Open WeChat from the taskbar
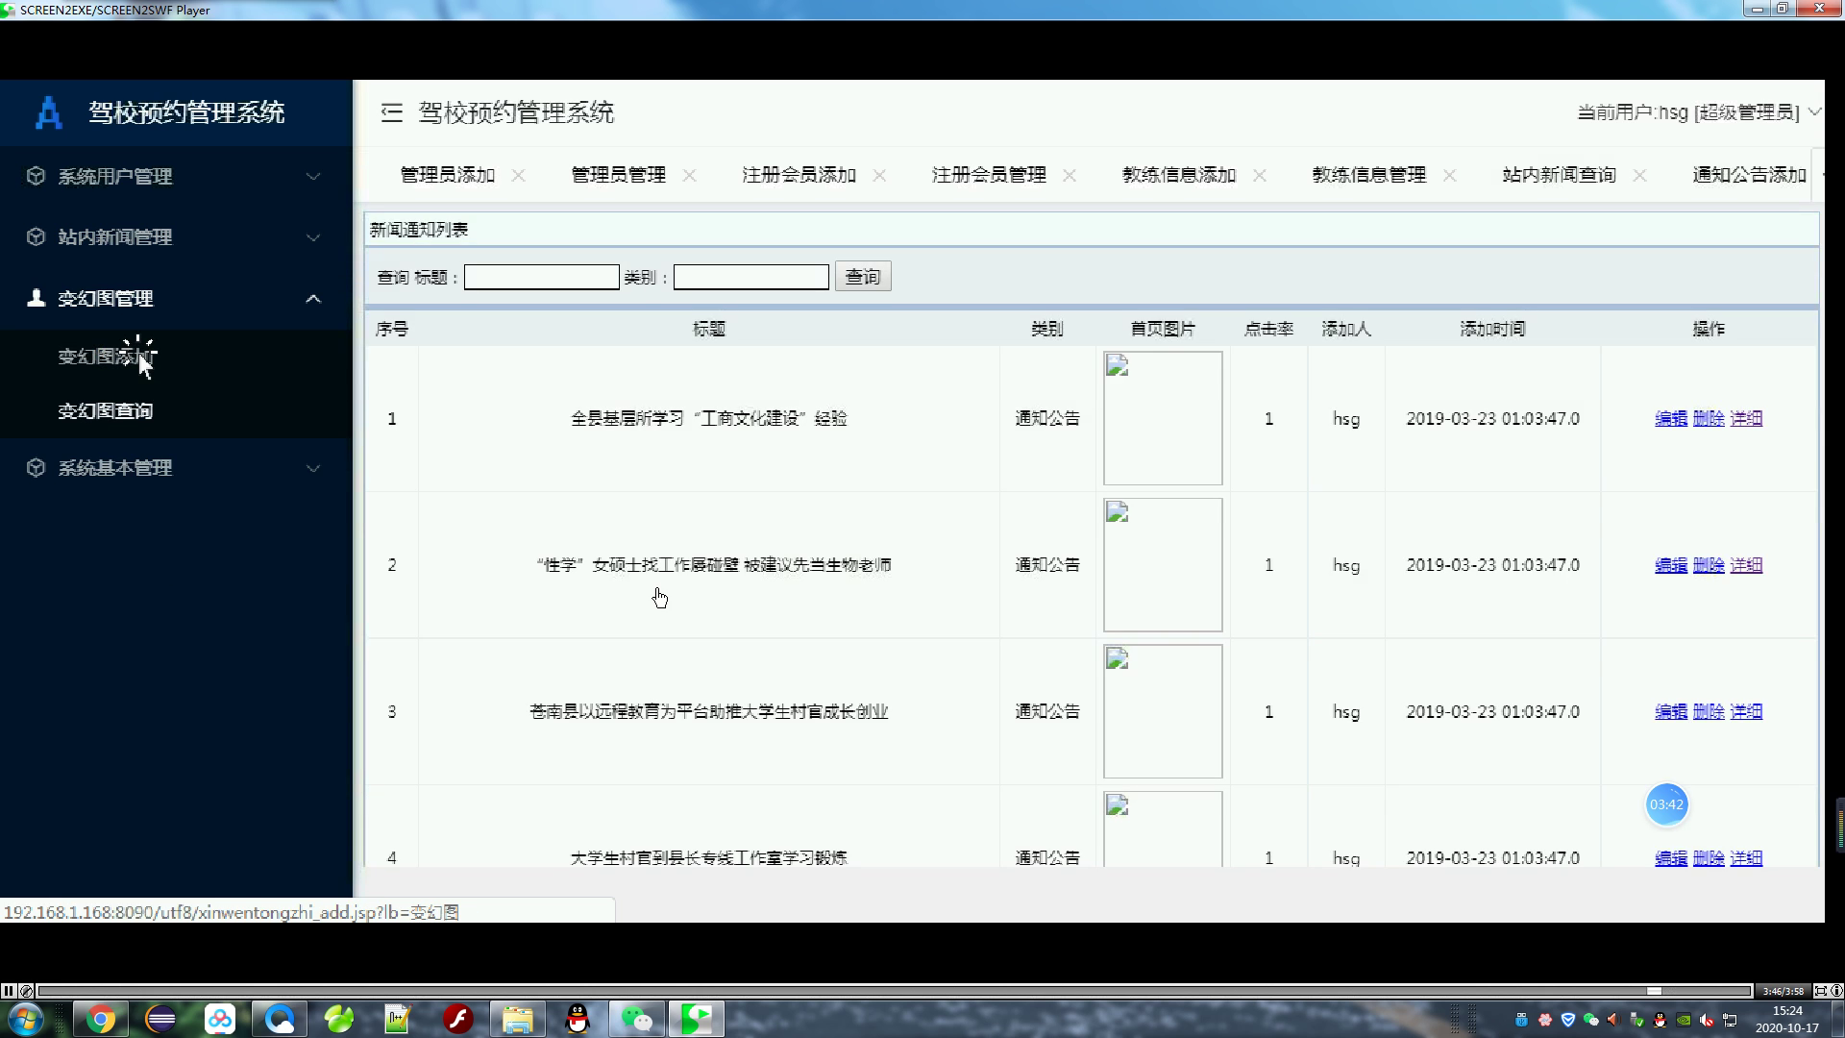The width and height of the screenshot is (1845, 1038). click(636, 1019)
